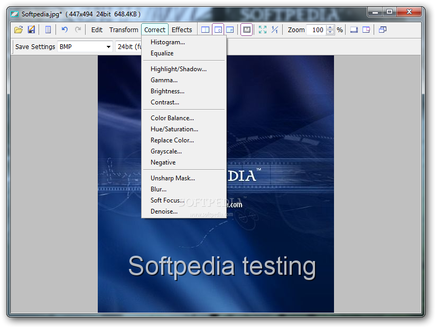Select the 'P' view mode icon
This screenshot has height=328, width=436.
pyautogui.click(x=230, y=30)
